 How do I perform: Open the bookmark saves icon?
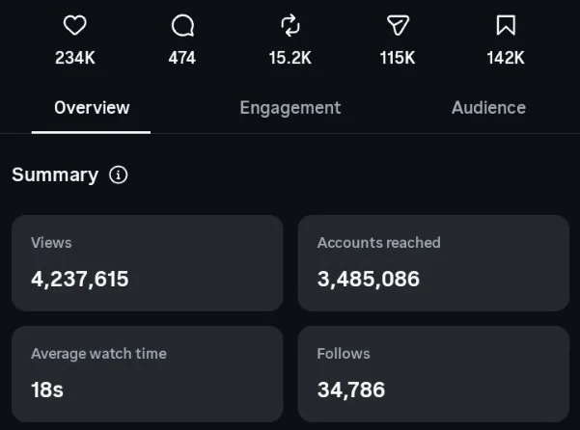click(x=506, y=25)
